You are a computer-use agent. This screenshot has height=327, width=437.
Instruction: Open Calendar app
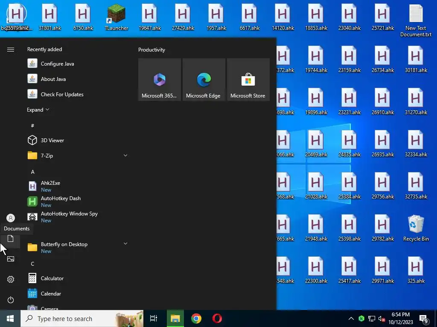(78, 293)
